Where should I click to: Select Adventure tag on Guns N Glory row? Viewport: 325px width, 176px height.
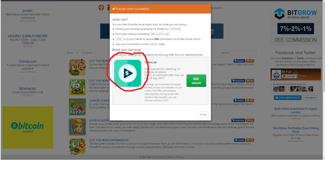click(238, 120)
